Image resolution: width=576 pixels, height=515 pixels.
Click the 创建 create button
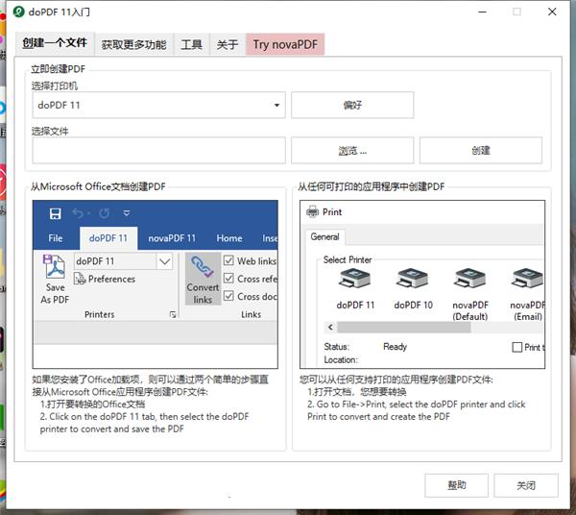pyautogui.click(x=481, y=150)
